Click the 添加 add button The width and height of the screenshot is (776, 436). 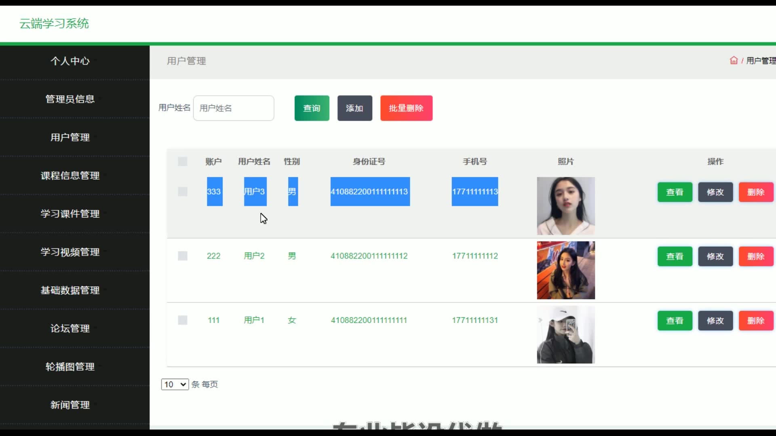coord(354,108)
